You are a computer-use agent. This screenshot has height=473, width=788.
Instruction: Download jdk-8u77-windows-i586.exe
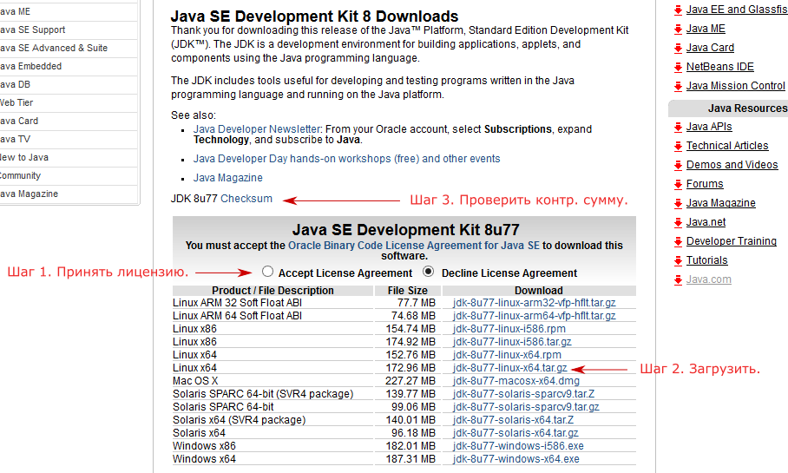(x=517, y=446)
